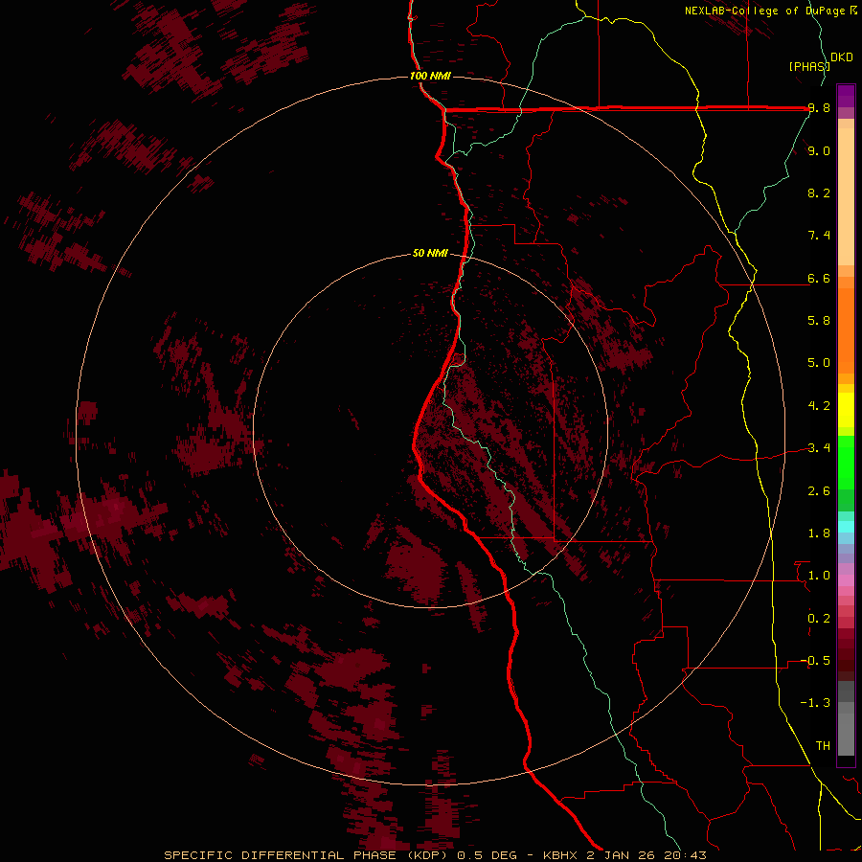
Task: Click the 5.0 value on the color scale
Action: [x=819, y=363]
